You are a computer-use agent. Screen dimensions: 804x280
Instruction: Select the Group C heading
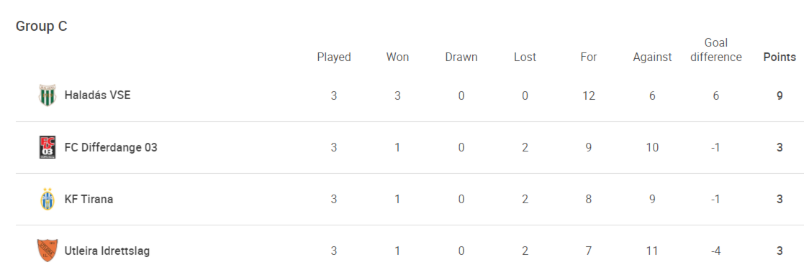(42, 26)
